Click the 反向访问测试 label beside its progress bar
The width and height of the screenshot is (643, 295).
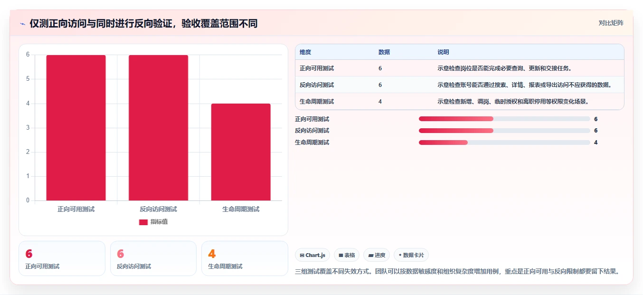click(312, 131)
